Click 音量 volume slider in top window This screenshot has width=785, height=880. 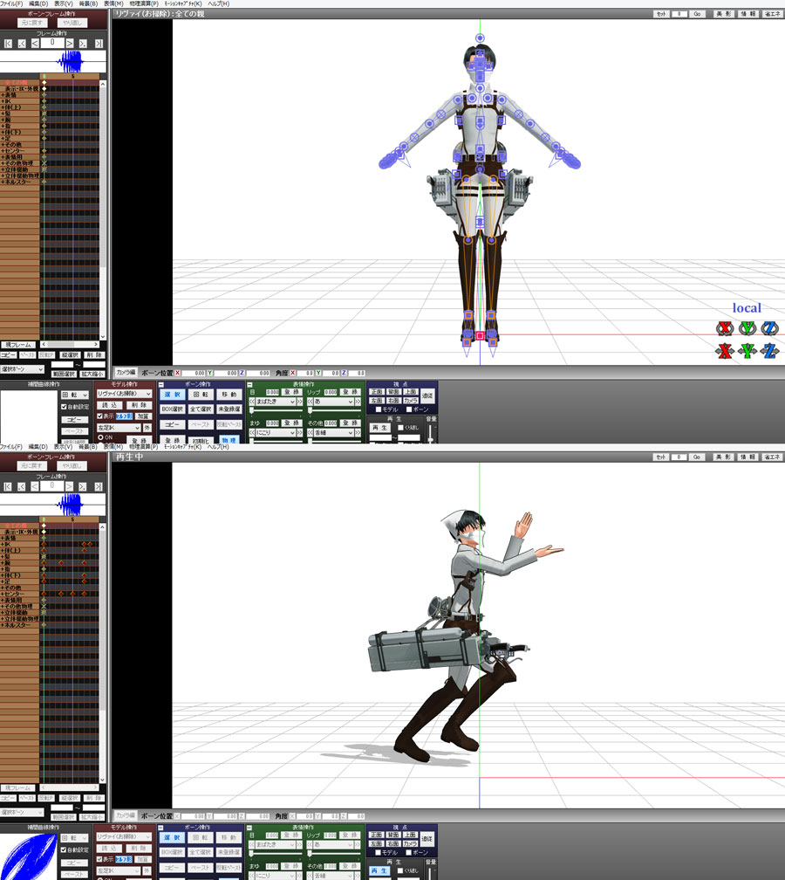click(431, 433)
